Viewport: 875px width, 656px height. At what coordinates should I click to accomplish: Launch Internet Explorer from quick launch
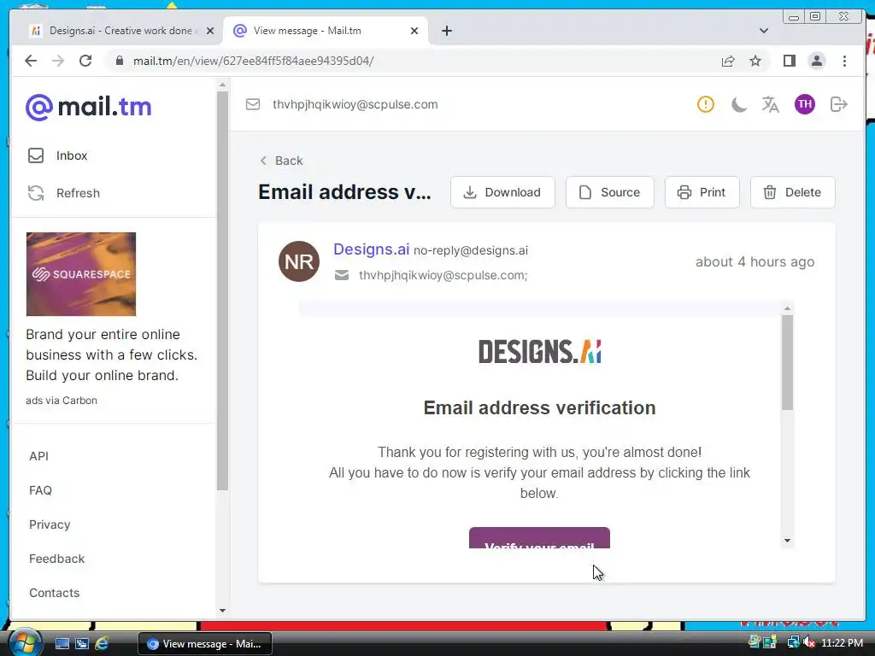coord(103,644)
